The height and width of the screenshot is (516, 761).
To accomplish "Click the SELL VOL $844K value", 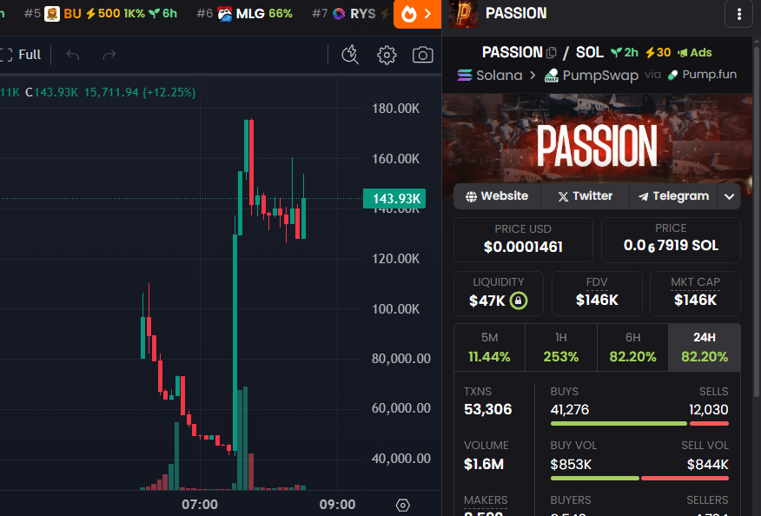I will tap(708, 465).
